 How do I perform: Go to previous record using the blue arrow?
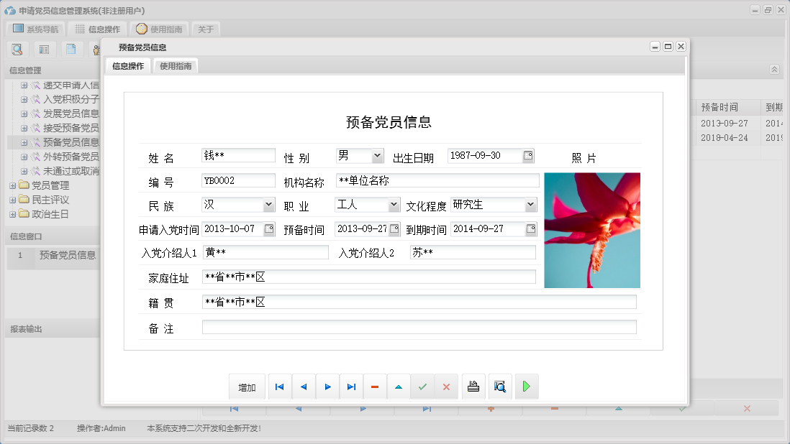(303, 387)
